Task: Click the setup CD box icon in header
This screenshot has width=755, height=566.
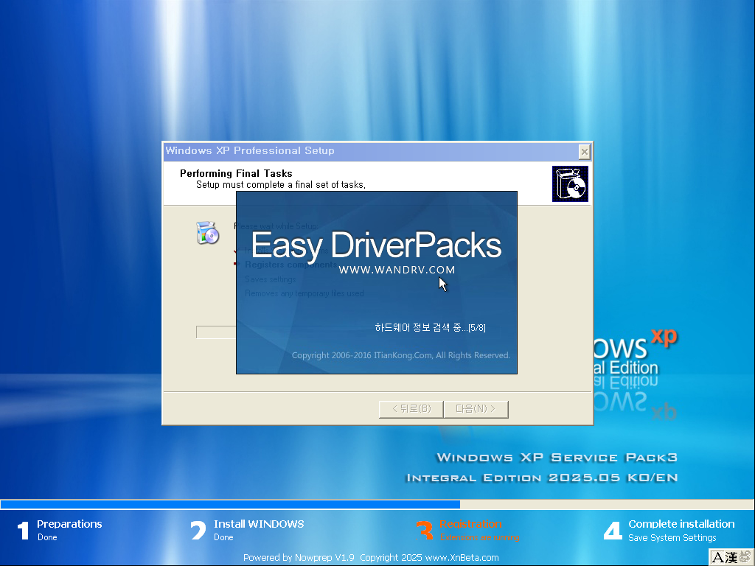Action: (x=570, y=184)
